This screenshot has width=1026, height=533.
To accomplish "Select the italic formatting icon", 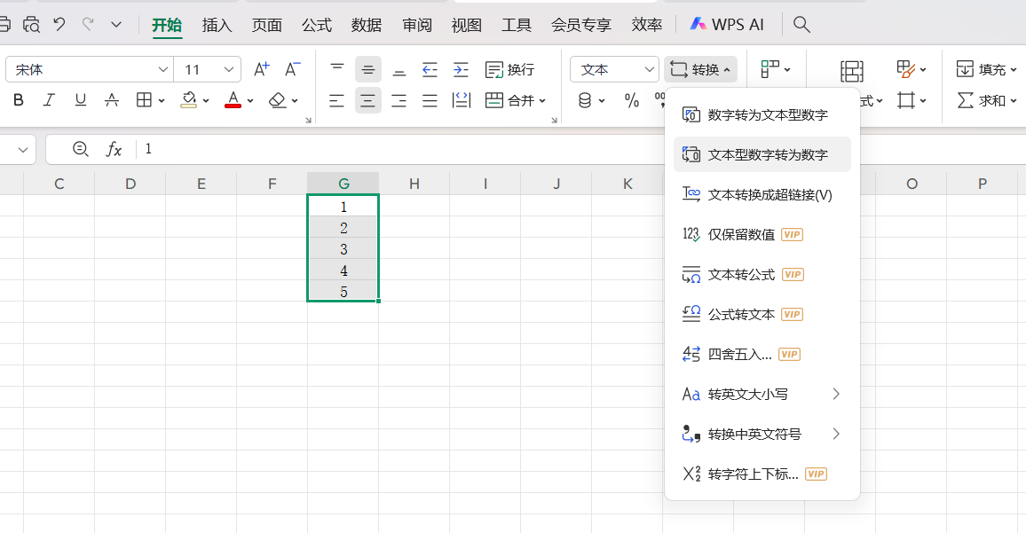I will point(49,100).
